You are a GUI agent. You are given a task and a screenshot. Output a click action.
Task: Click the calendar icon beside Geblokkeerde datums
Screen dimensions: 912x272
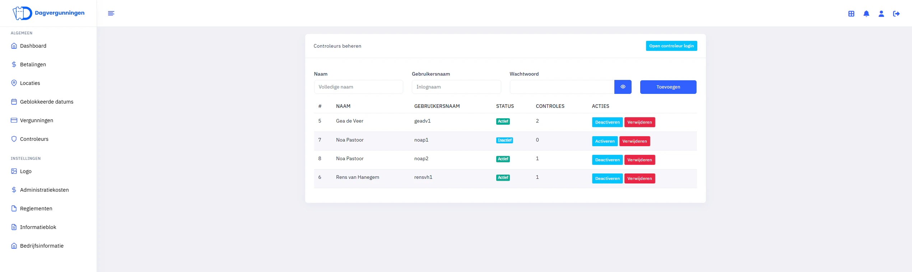(14, 102)
